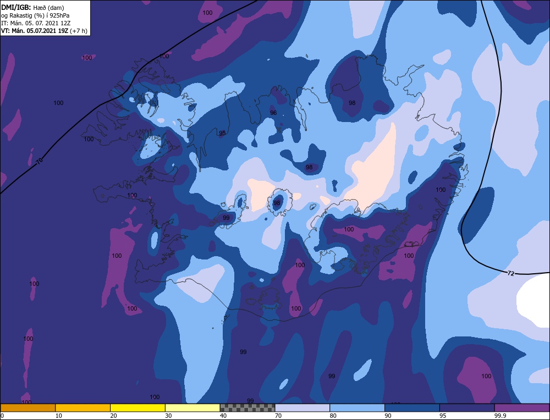Click the "80" legend tick label
The height and width of the screenshot is (420, 550).
pyautogui.click(x=333, y=416)
